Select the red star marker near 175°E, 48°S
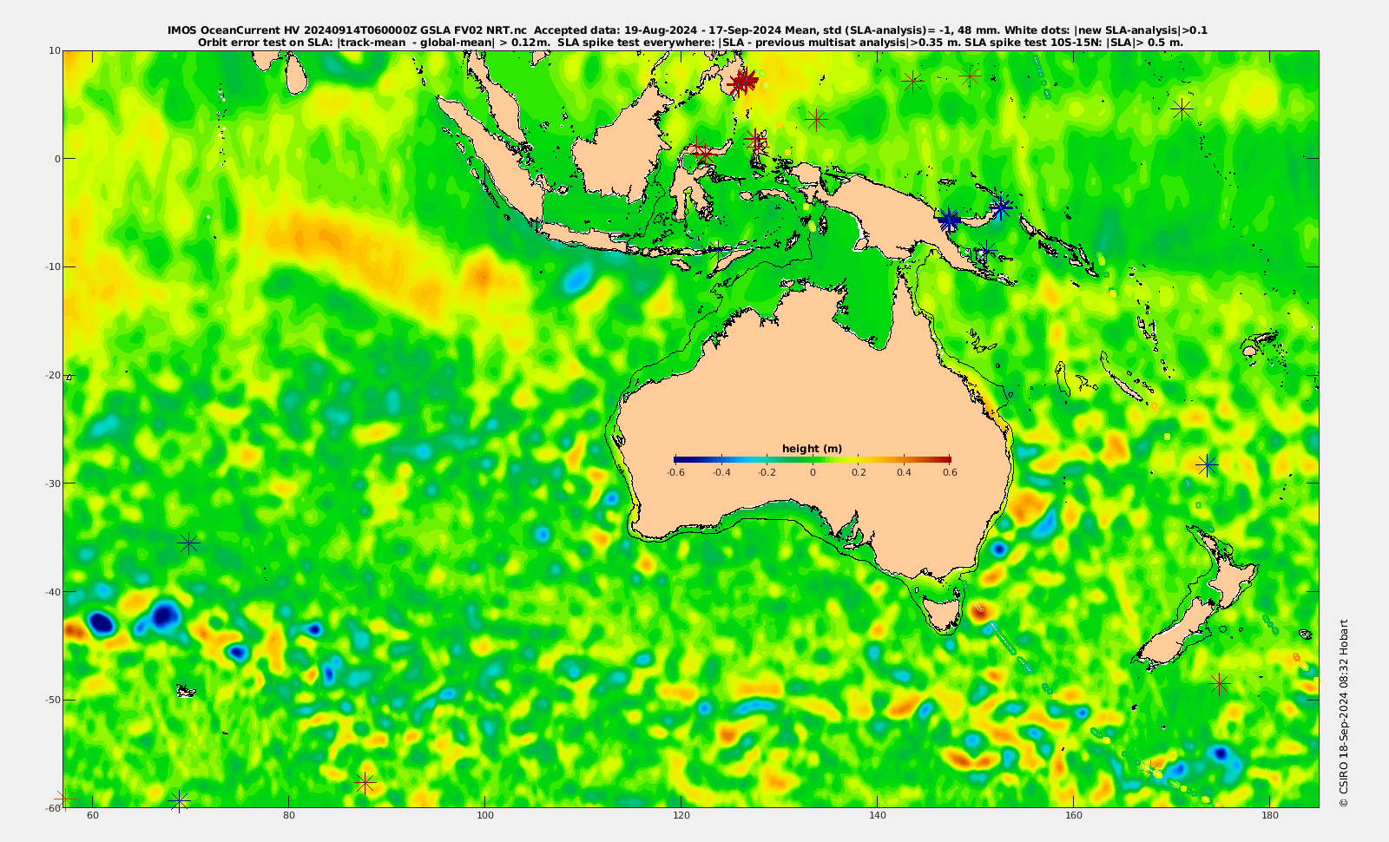This screenshot has width=1389, height=842. [x=1220, y=684]
